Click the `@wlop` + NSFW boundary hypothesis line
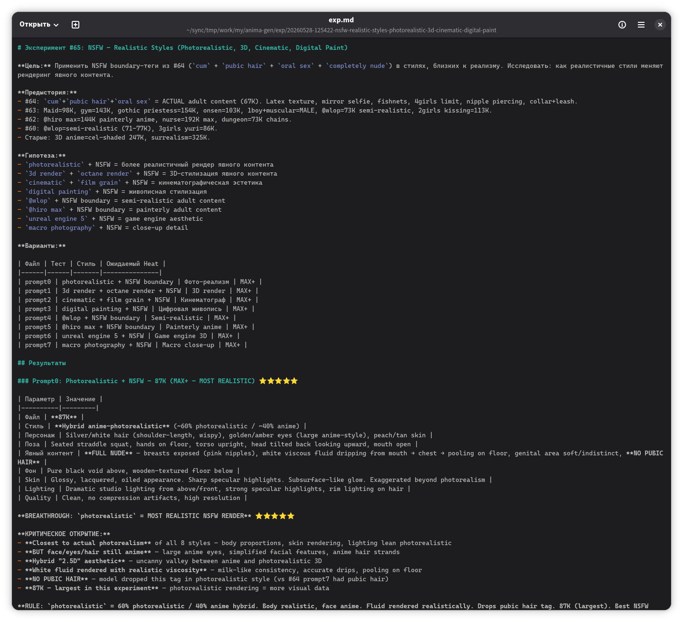The width and height of the screenshot is (683, 622). (x=122, y=201)
